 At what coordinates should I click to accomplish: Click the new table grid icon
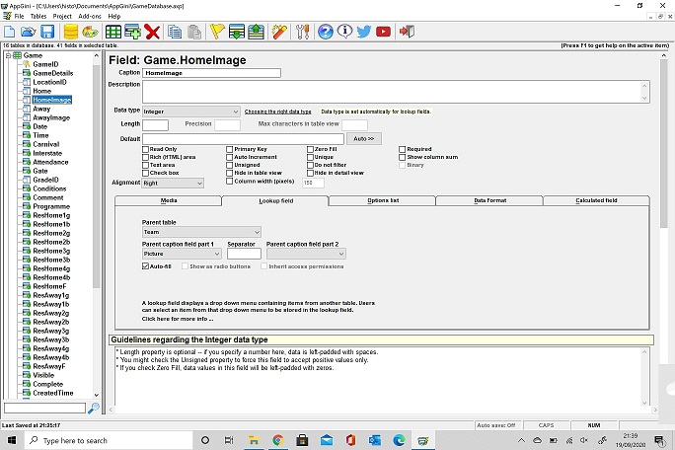pos(113,32)
